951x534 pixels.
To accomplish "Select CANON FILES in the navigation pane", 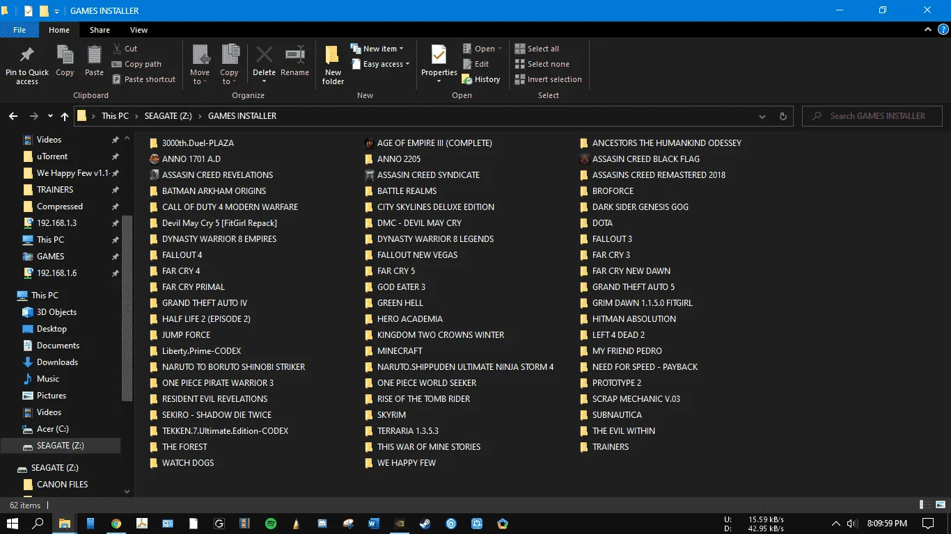I will [x=62, y=485].
